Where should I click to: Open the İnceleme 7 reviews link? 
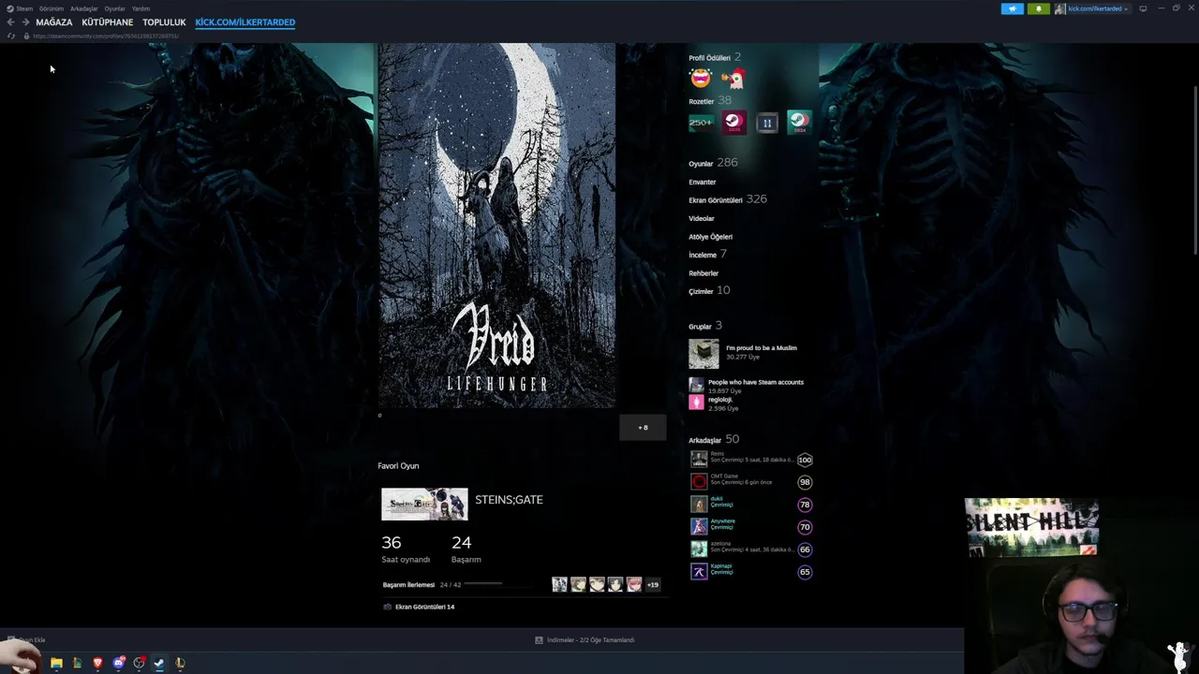(x=707, y=255)
